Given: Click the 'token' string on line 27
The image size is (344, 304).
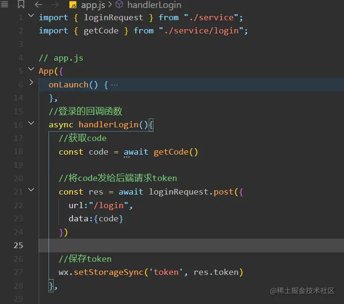Looking at the screenshot, I should tap(166, 272).
